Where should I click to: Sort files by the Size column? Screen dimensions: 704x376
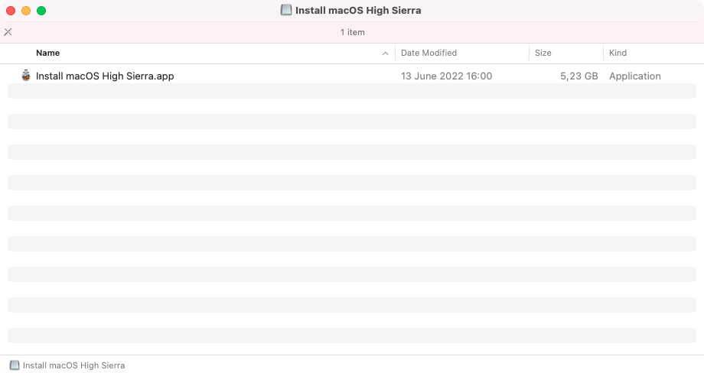[543, 53]
